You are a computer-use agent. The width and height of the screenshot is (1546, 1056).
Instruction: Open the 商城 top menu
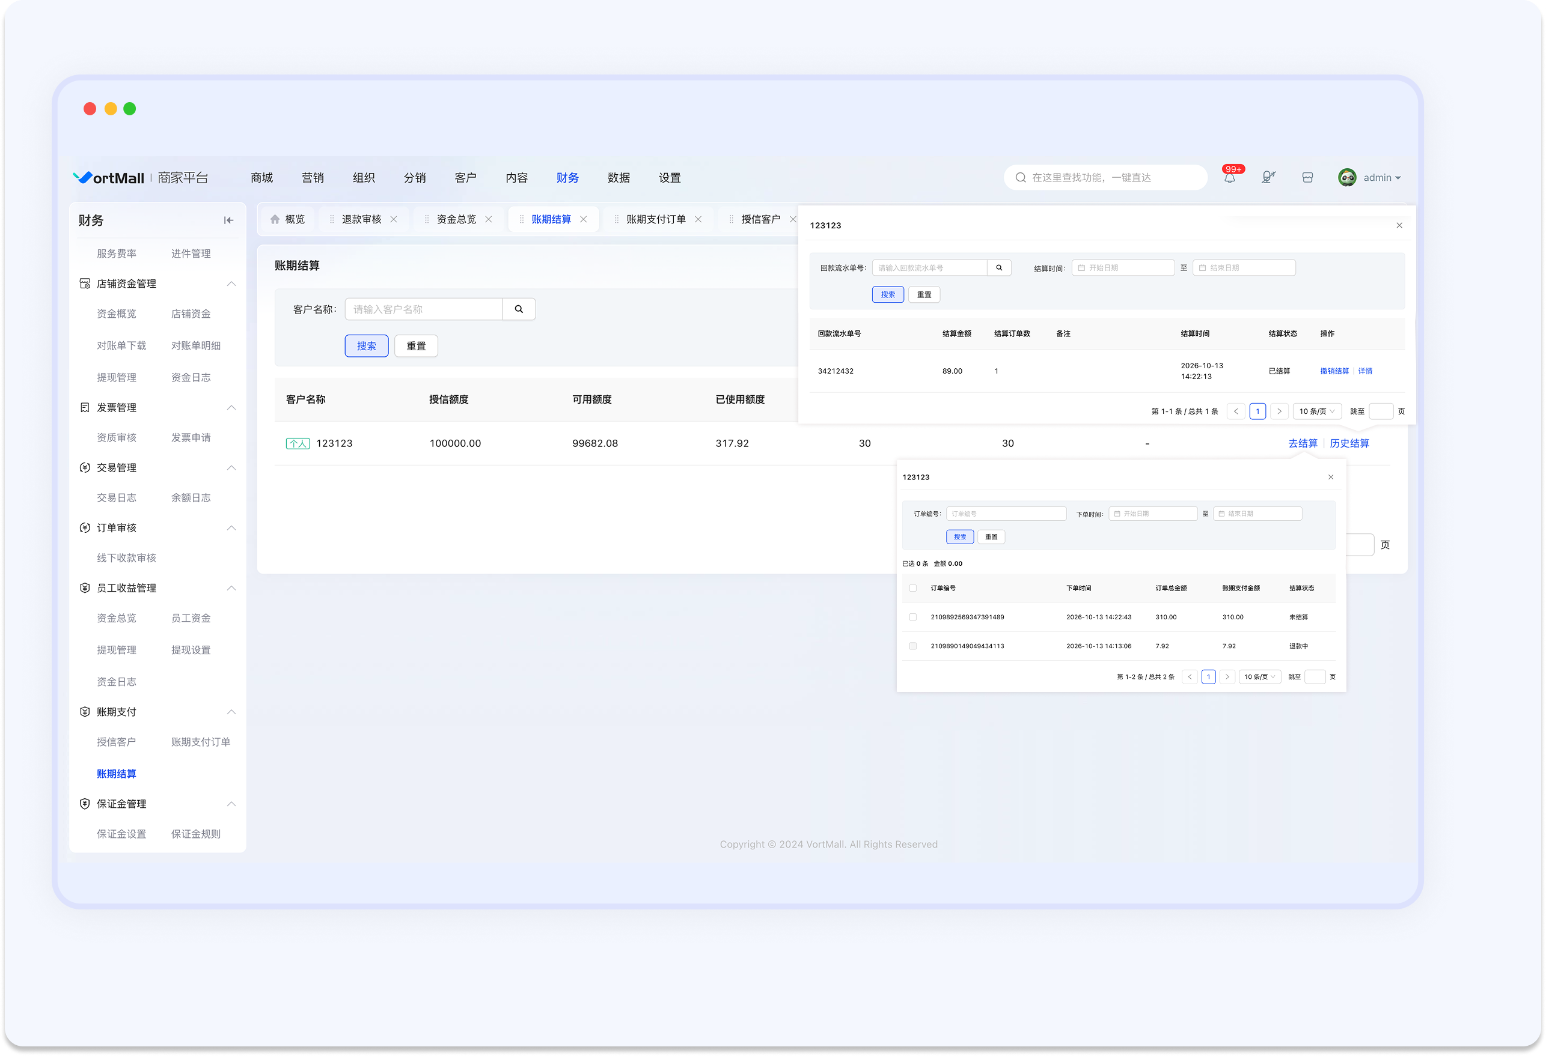[261, 178]
